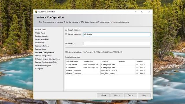Select the Default instance radio button
185x104 pixels.
(66, 30)
